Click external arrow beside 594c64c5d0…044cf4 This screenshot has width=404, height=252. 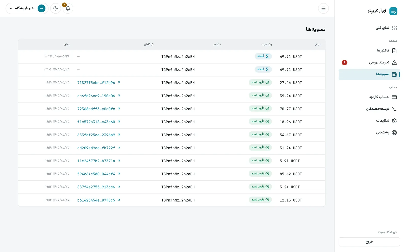point(119,174)
